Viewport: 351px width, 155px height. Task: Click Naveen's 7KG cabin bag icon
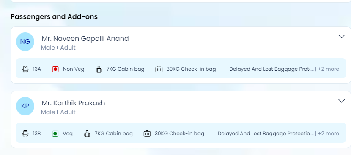tap(99, 69)
